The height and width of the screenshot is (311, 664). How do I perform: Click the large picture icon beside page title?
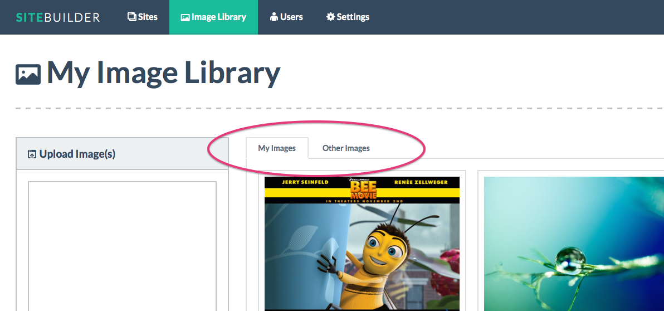click(x=28, y=74)
